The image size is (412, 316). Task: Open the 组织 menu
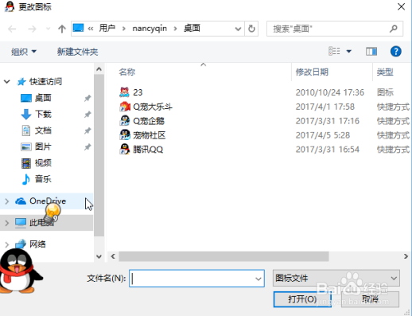coord(24,52)
